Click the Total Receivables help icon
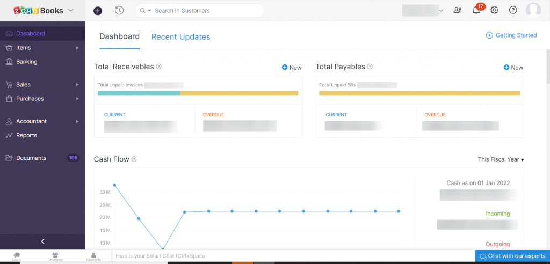550x264 pixels. [x=158, y=67]
